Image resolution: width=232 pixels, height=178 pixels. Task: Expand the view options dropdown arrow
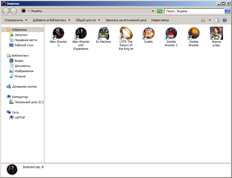[210, 20]
